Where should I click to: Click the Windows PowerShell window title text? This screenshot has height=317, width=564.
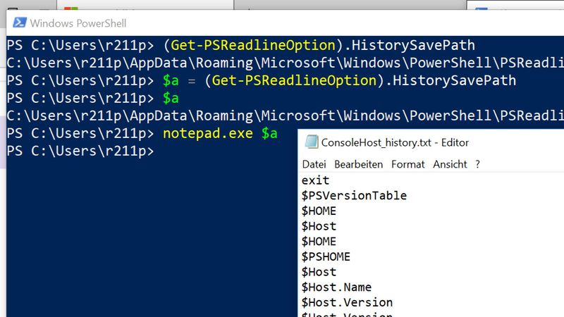click(78, 23)
